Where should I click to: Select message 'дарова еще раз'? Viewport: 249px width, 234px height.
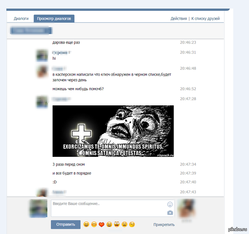pos(66,42)
